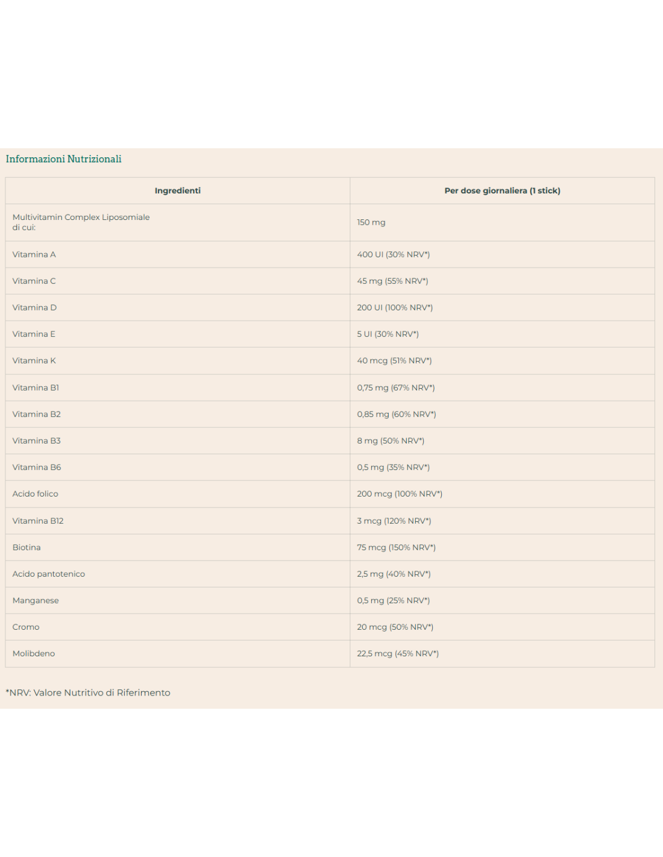
Task: Select the Multivitamin Complex Liposomiale cell
Action: pos(81,222)
